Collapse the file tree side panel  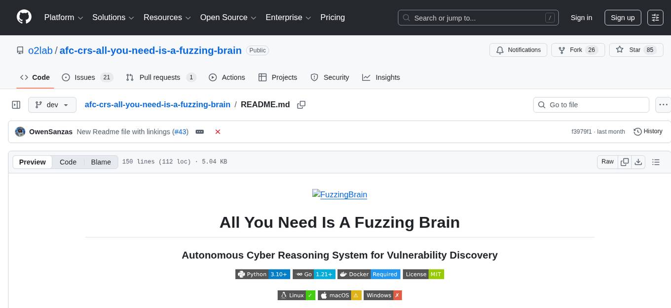(x=16, y=104)
